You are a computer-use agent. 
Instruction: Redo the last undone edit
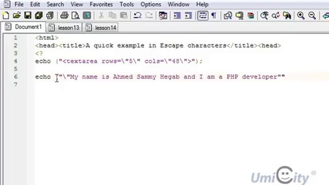(x=149, y=15)
